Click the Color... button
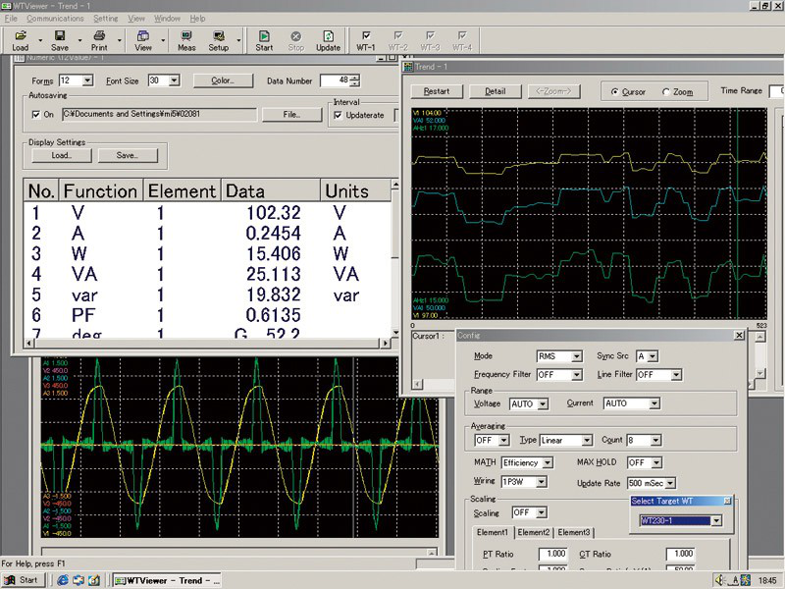The image size is (785, 589). tap(223, 80)
